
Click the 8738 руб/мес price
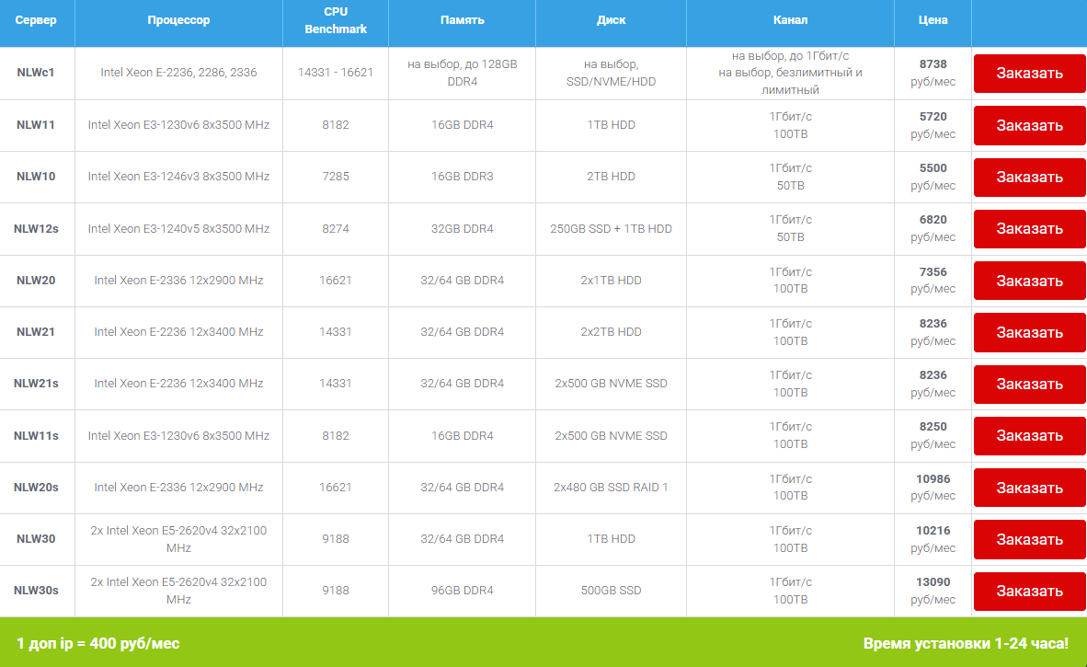click(x=933, y=73)
